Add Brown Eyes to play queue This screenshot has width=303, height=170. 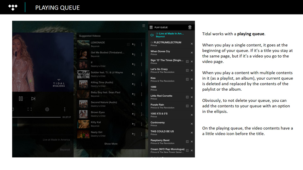click(x=134, y=114)
